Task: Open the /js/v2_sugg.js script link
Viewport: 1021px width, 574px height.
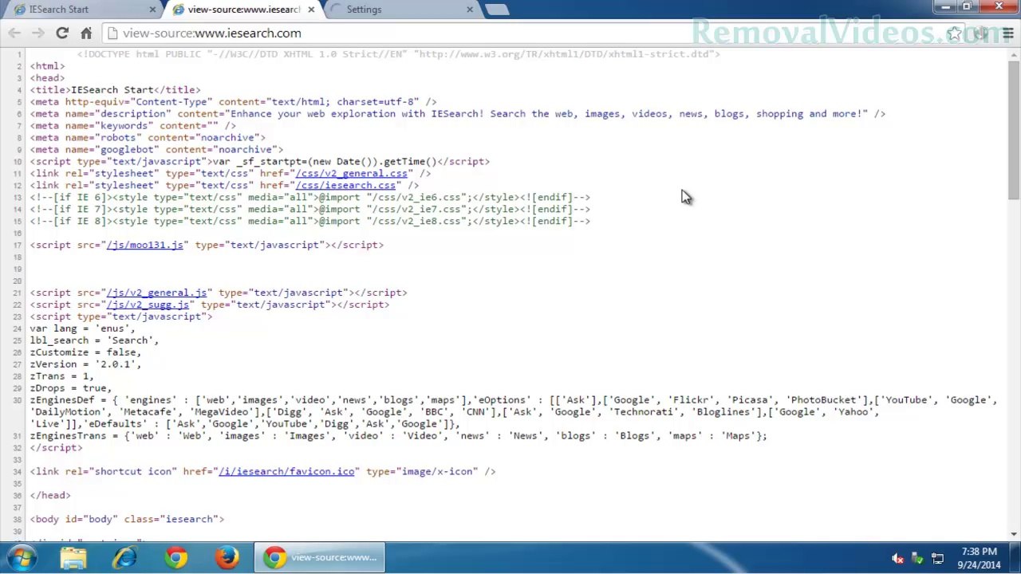Action: click(x=148, y=305)
